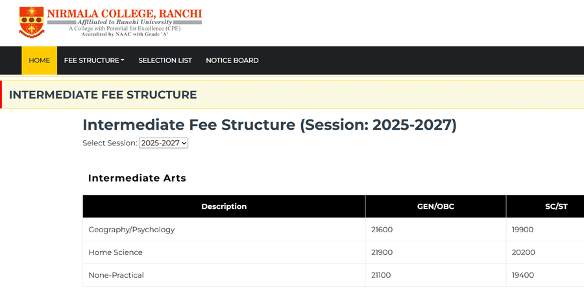Click the Intermediate Fee Structure page title
584x290 pixels.
click(x=269, y=125)
